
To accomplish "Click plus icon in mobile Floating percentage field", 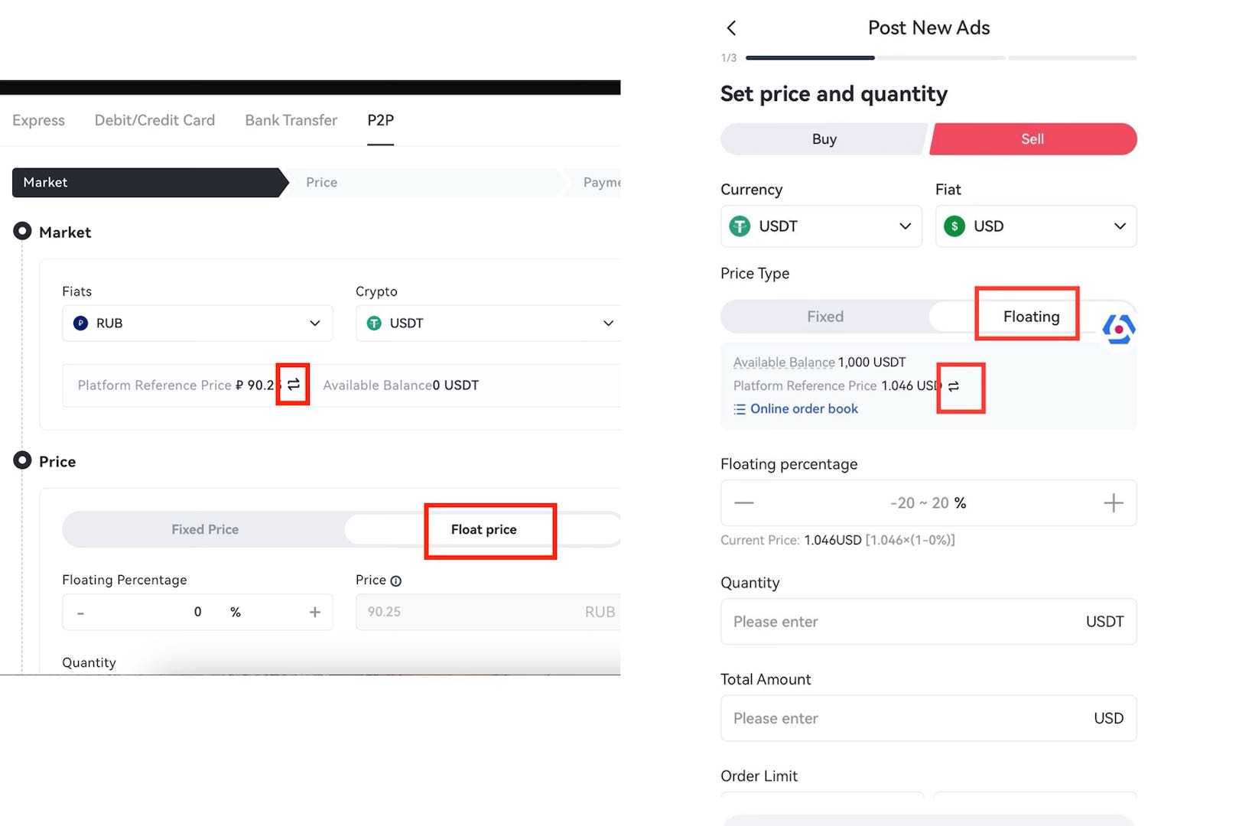I will pyautogui.click(x=1113, y=502).
